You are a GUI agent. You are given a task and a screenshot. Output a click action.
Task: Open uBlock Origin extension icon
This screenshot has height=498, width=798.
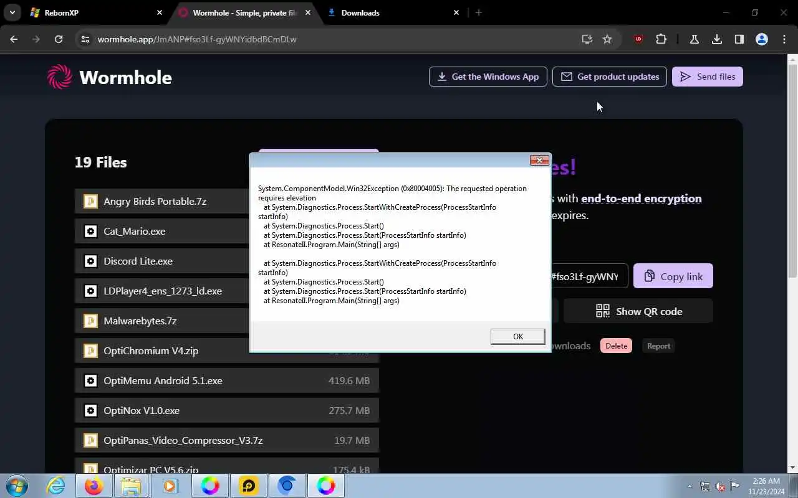(638, 39)
